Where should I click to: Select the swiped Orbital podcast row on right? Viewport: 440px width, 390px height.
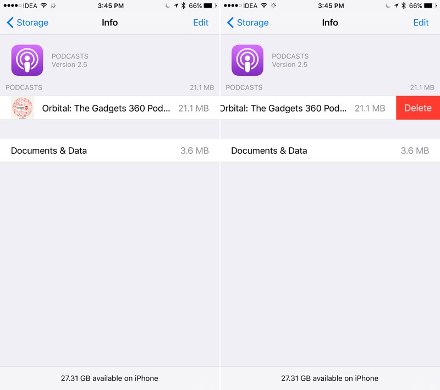(308, 108)
